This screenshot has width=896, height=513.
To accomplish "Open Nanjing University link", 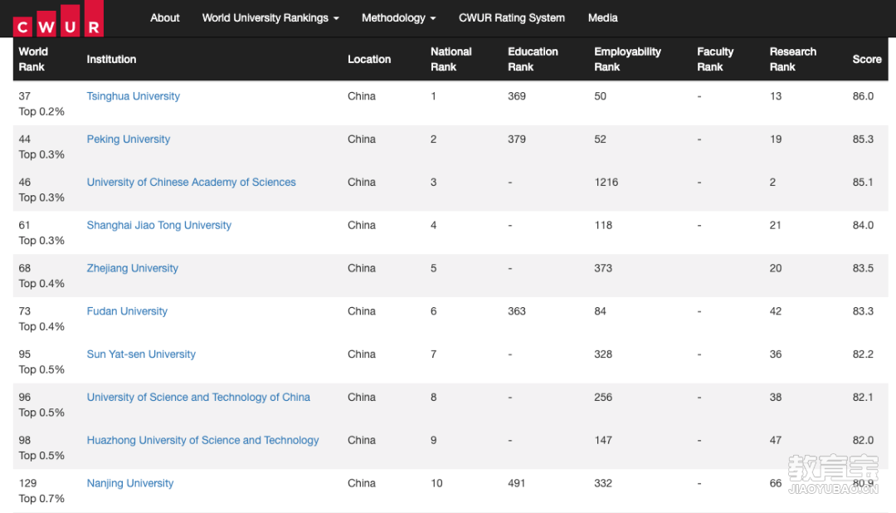I will tap(130, 483).
